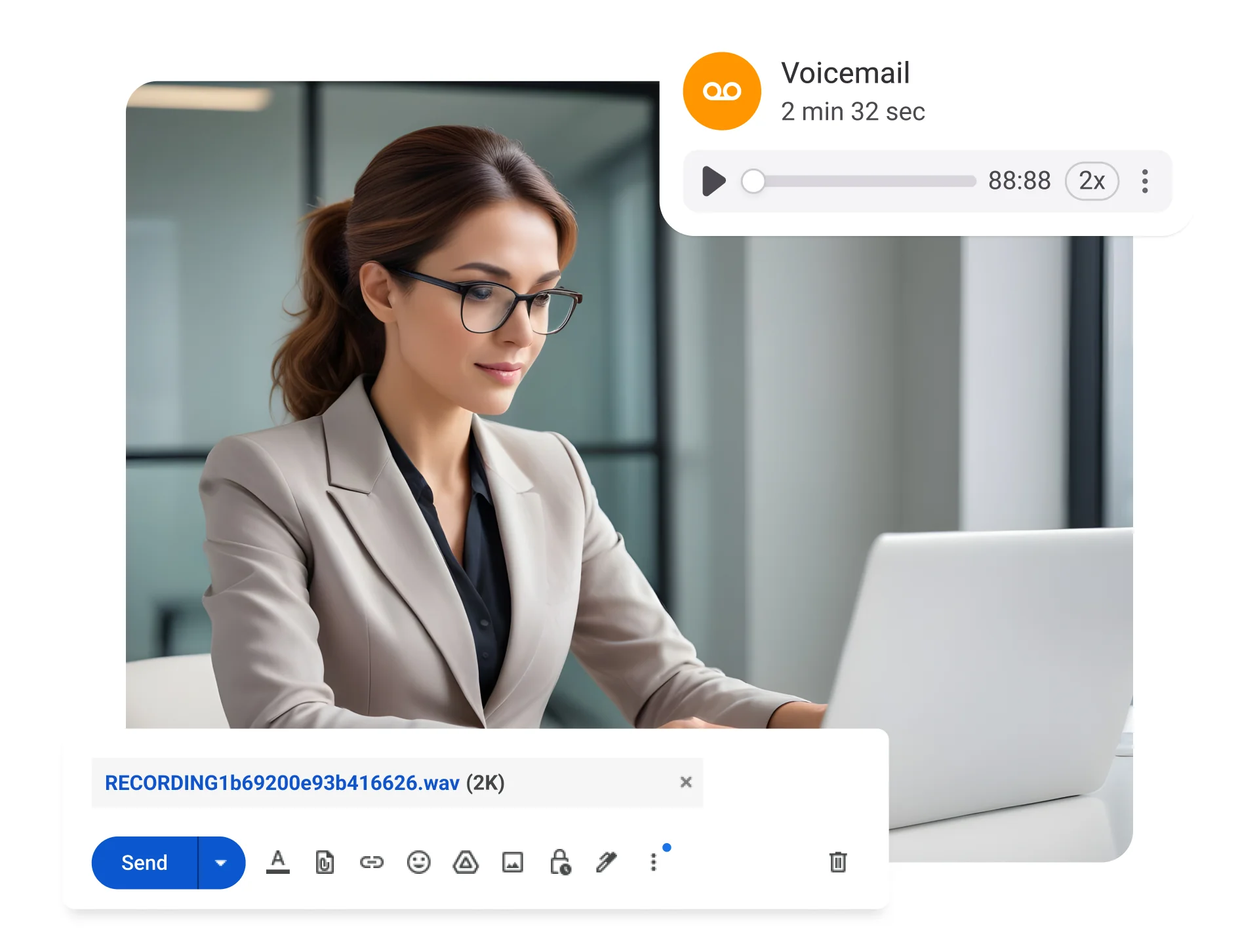Toggle confidential mode lock icon
This screenshot has width=1259, height=944.
pos(560,862)
